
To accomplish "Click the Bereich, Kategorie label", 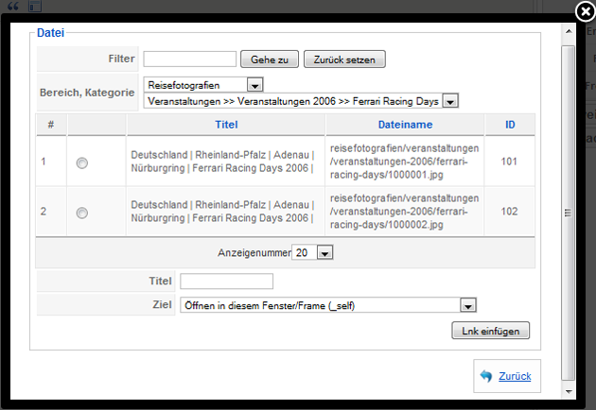I will [87, 93].
